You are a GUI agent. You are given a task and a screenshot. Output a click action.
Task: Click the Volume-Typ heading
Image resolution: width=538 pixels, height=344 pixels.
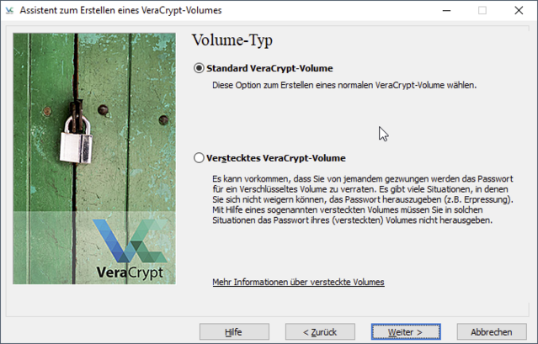(232, 40)
